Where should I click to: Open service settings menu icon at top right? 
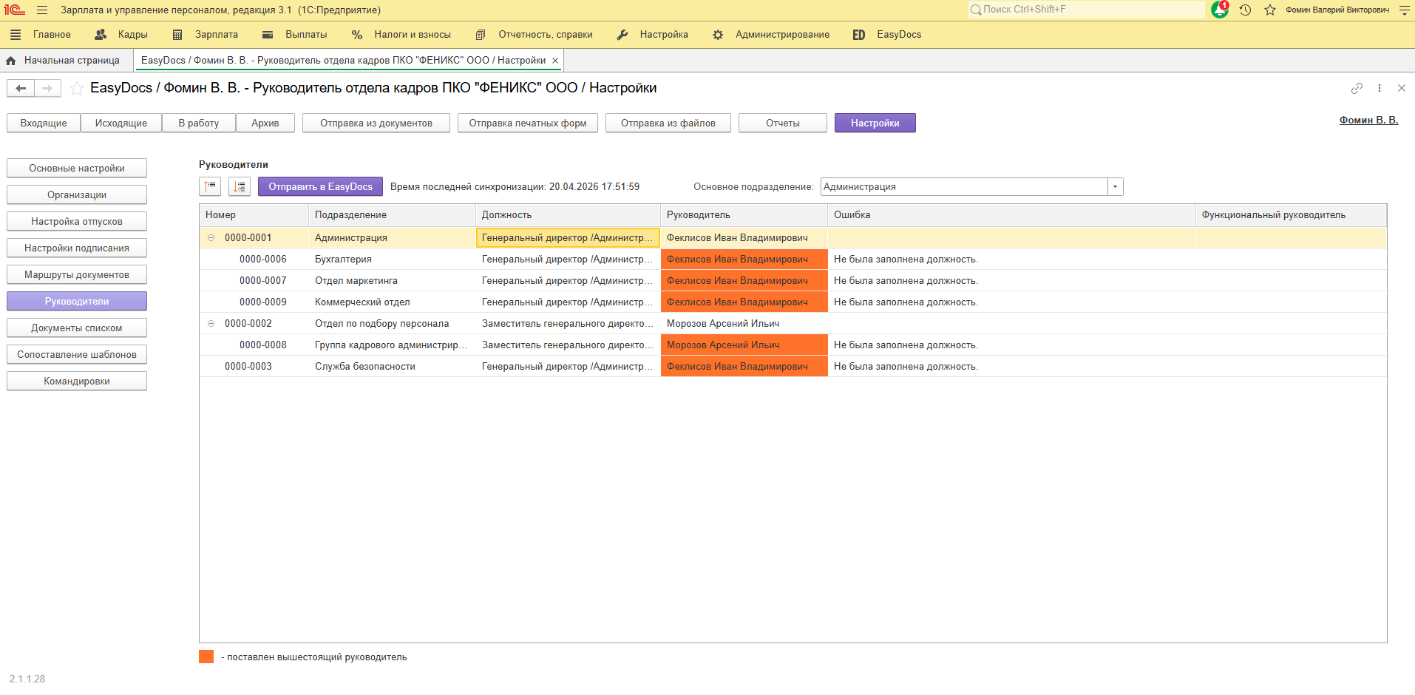tap(1405, 10)
